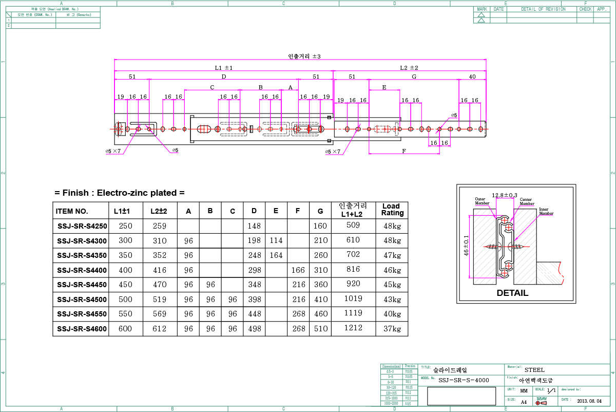Viewport: 616px width, 412px height.
Task: Click model number SSJ-SR-S-4000
Action: point(464,380)
